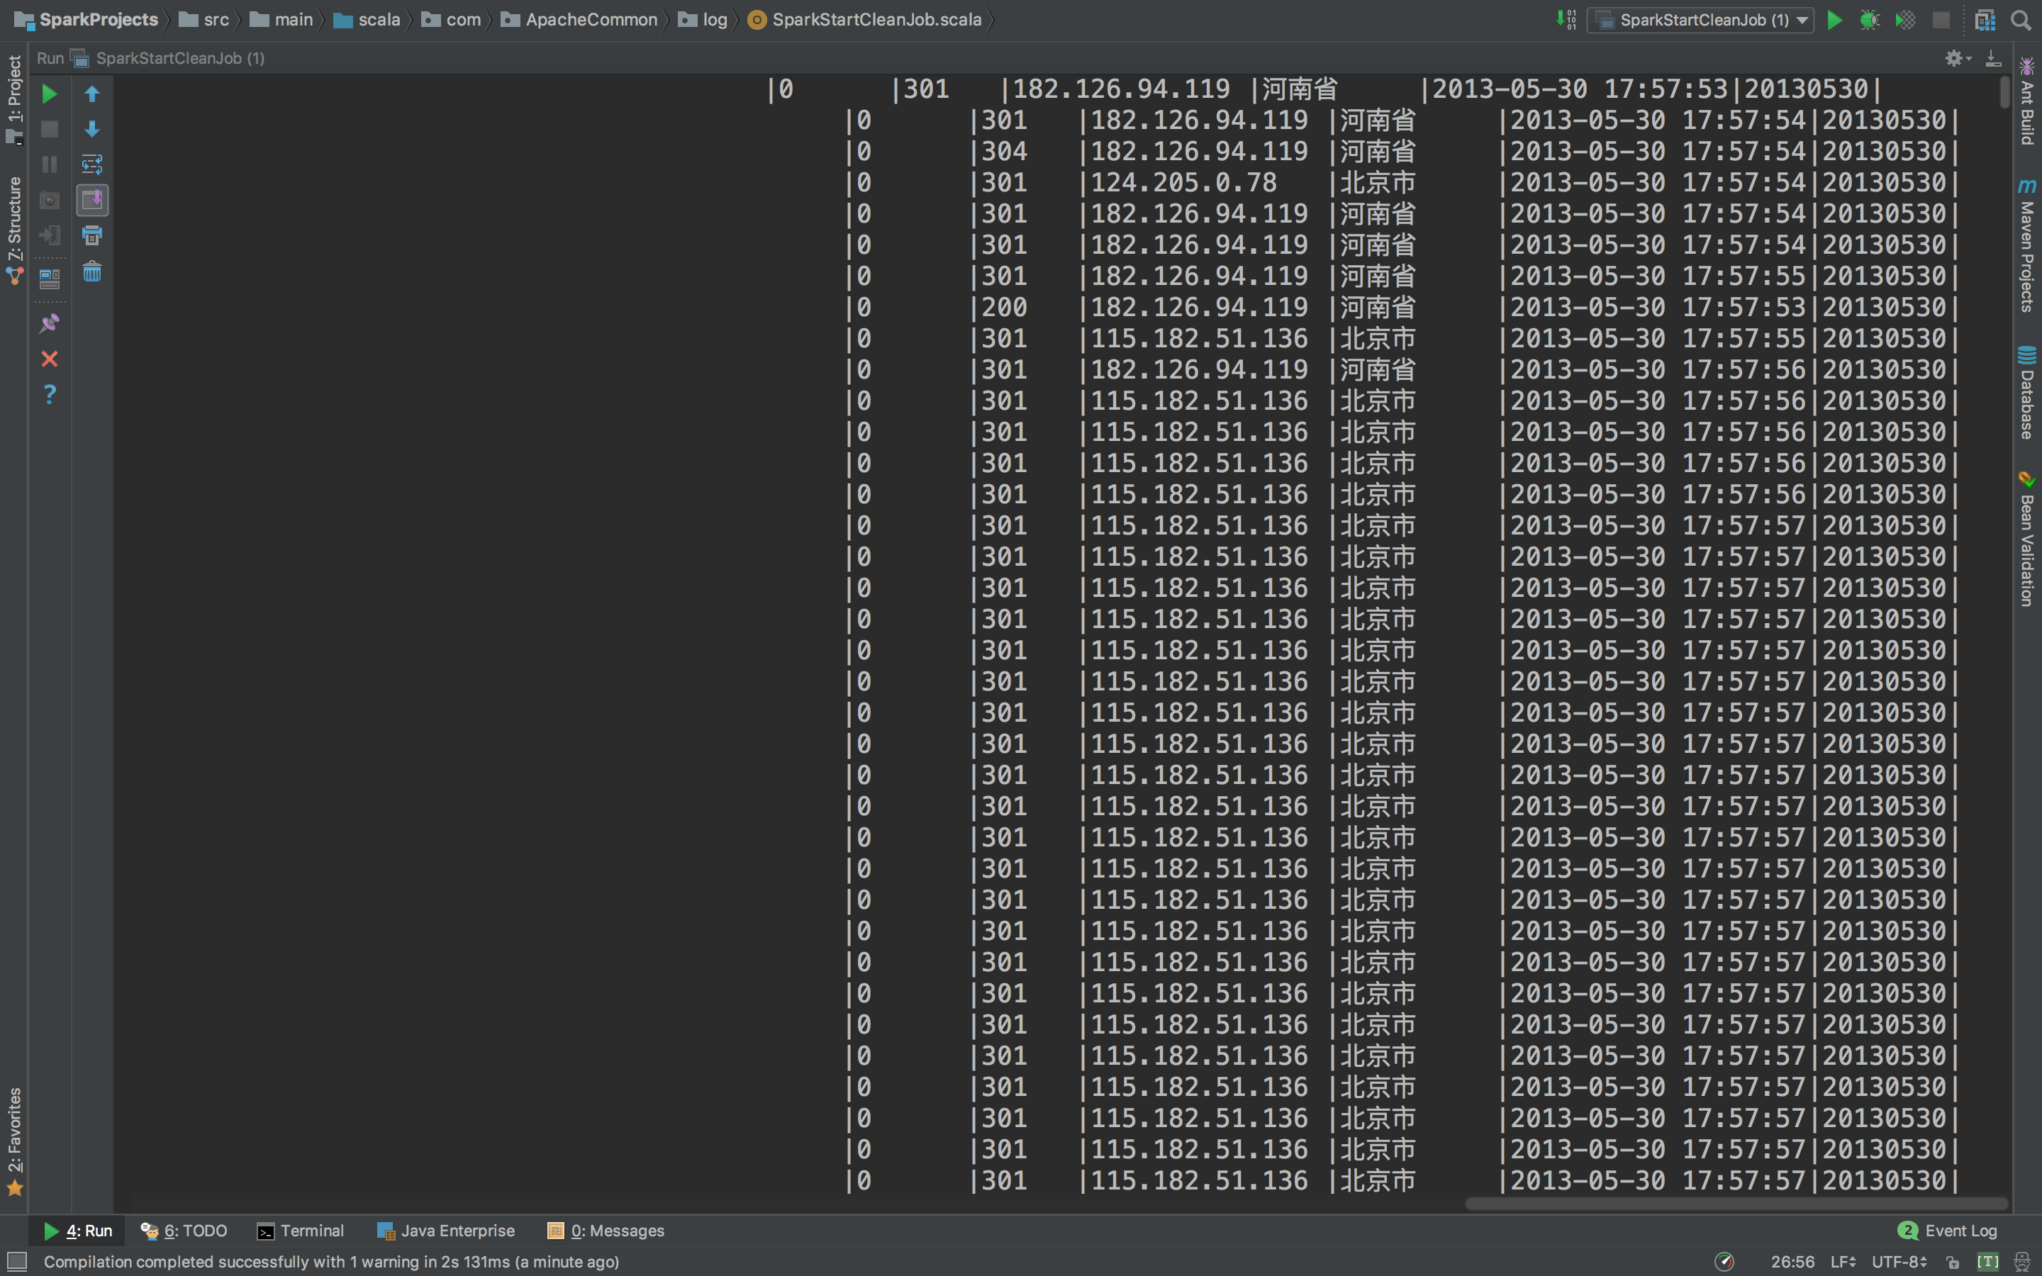
Task: Toggle scroll to end of console
Action: pos(92,200)
